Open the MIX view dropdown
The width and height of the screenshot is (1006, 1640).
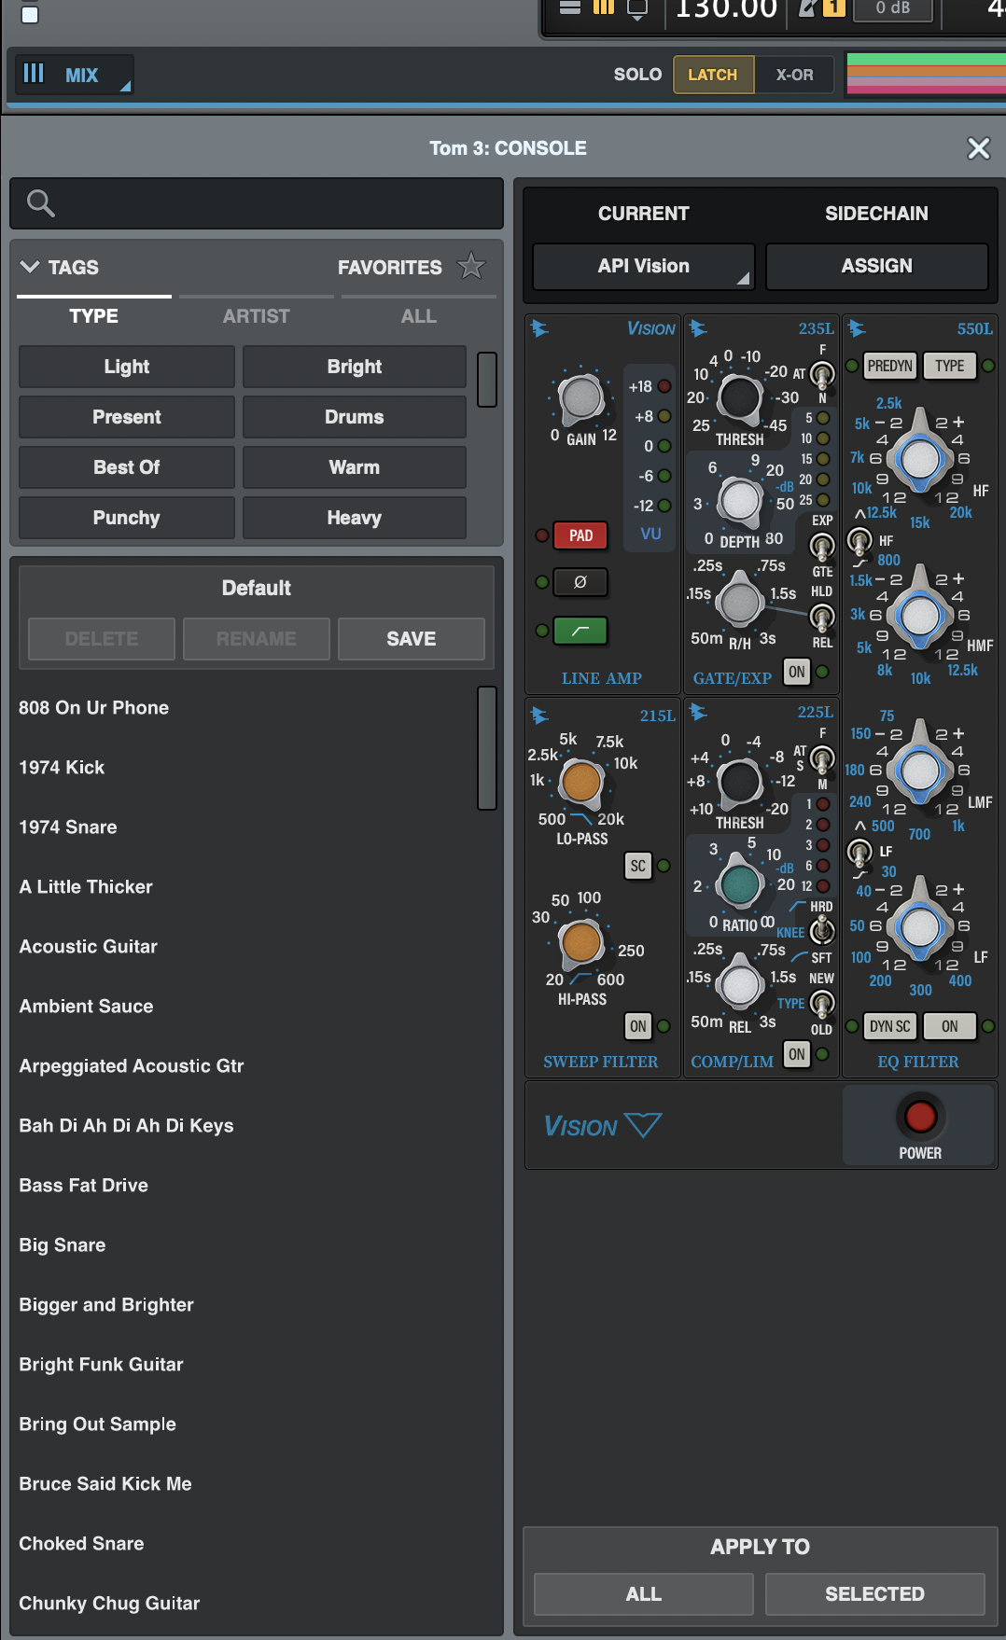tap(75, 75)
